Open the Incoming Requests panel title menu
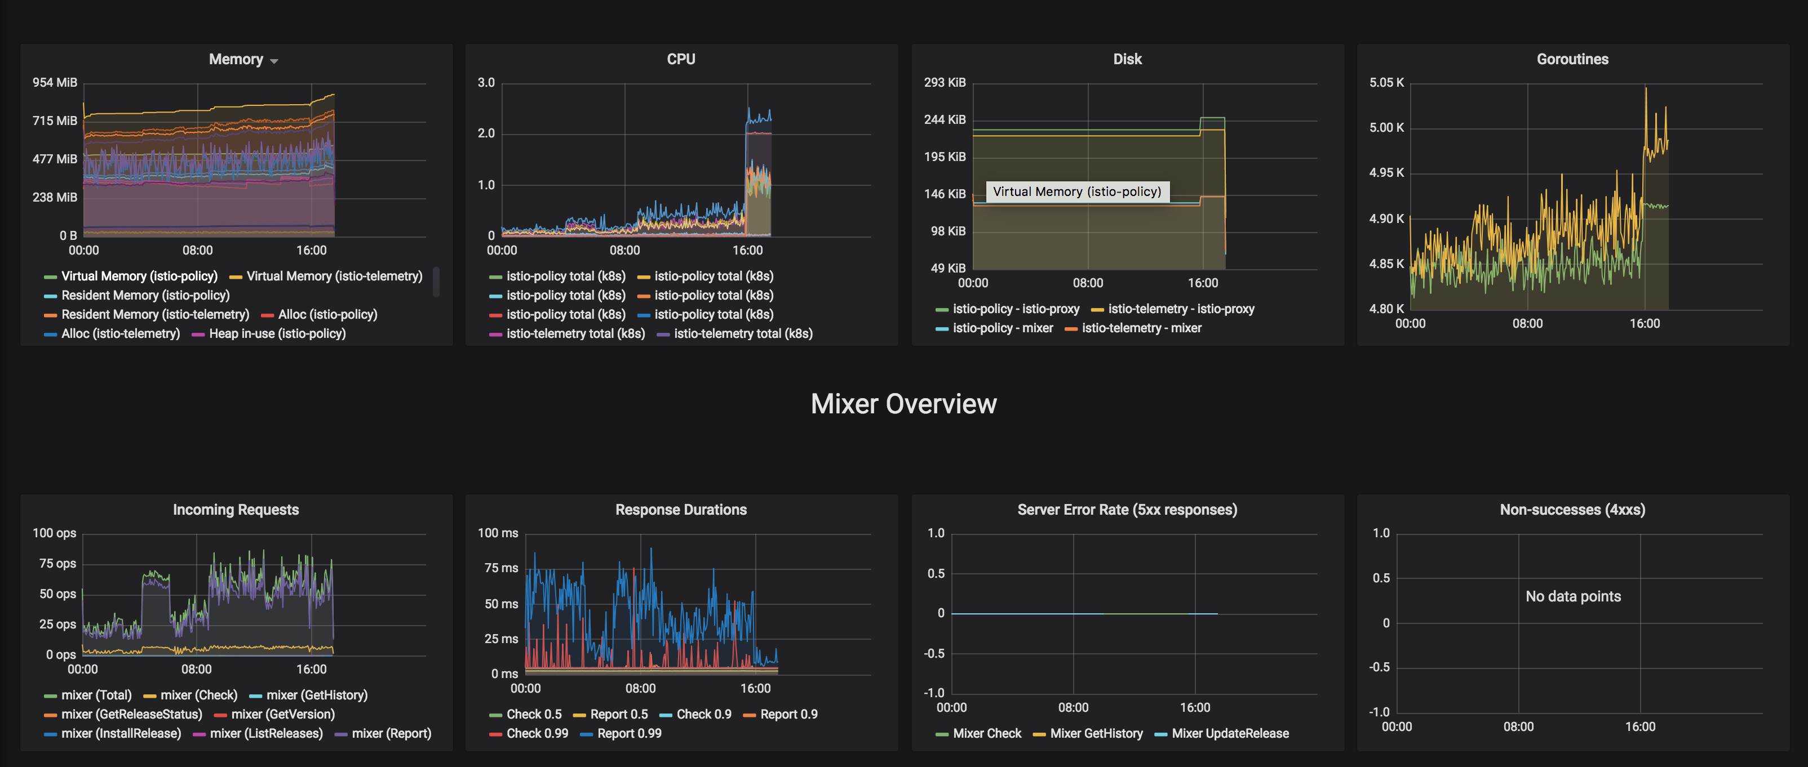 [x=237, y=510]
